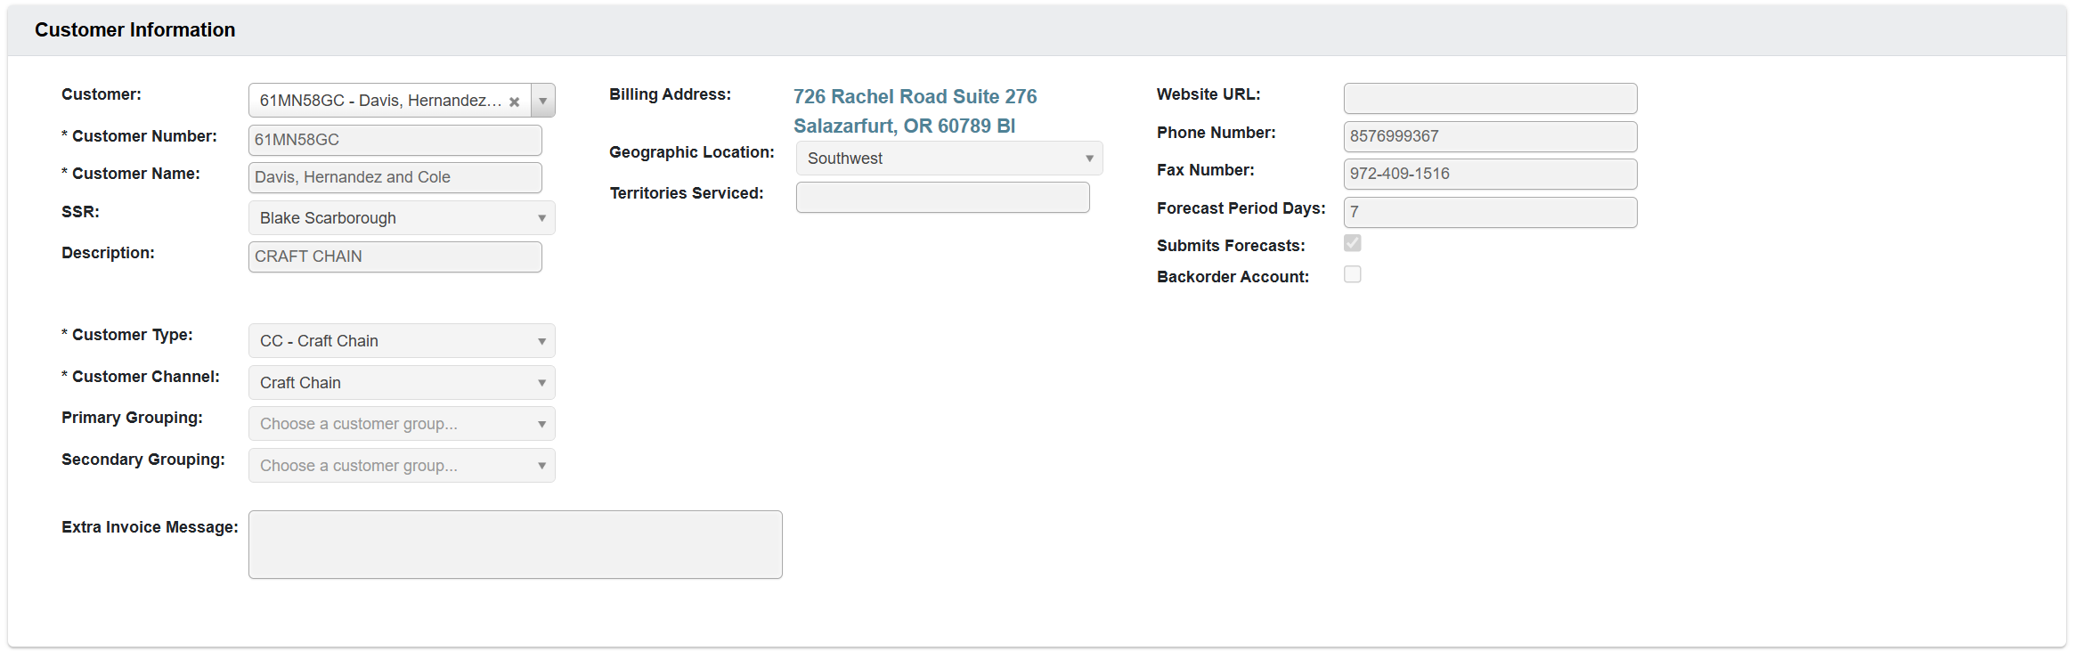This screenshot has height=651, width=2075.
Task: Click the Customer Name input box
Action: [395, 177]
